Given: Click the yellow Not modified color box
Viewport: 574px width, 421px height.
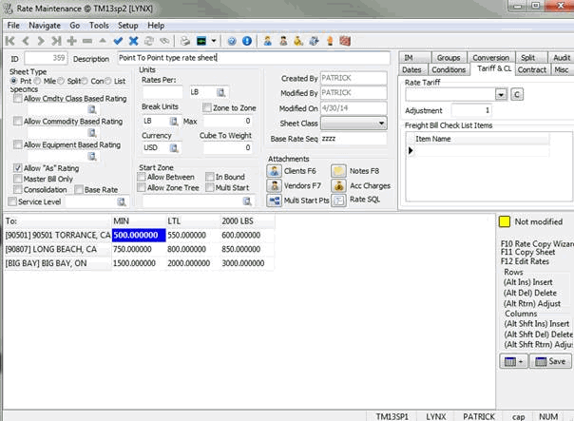Looking at the screenshot, I should [x=506, y=221].
